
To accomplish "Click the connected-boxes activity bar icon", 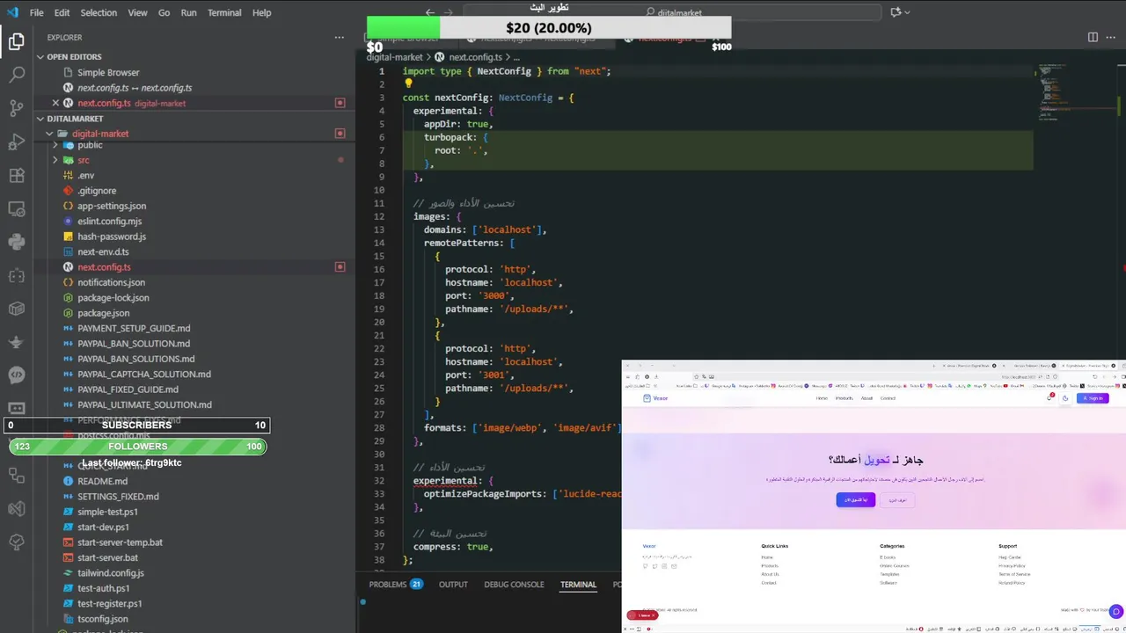I will [x=17, y=475].
